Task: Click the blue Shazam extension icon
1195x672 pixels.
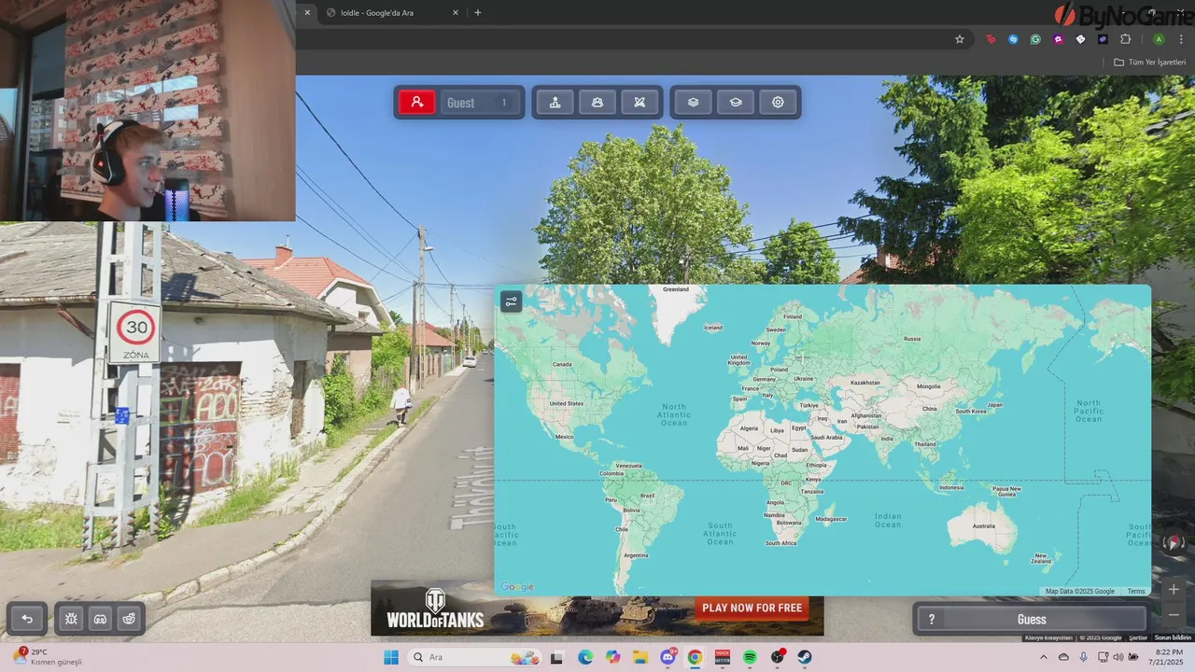Action: tap(1013, 39)
